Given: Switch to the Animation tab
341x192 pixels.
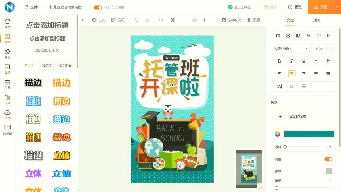Looking at the screenshot, I should pos(317,20).
